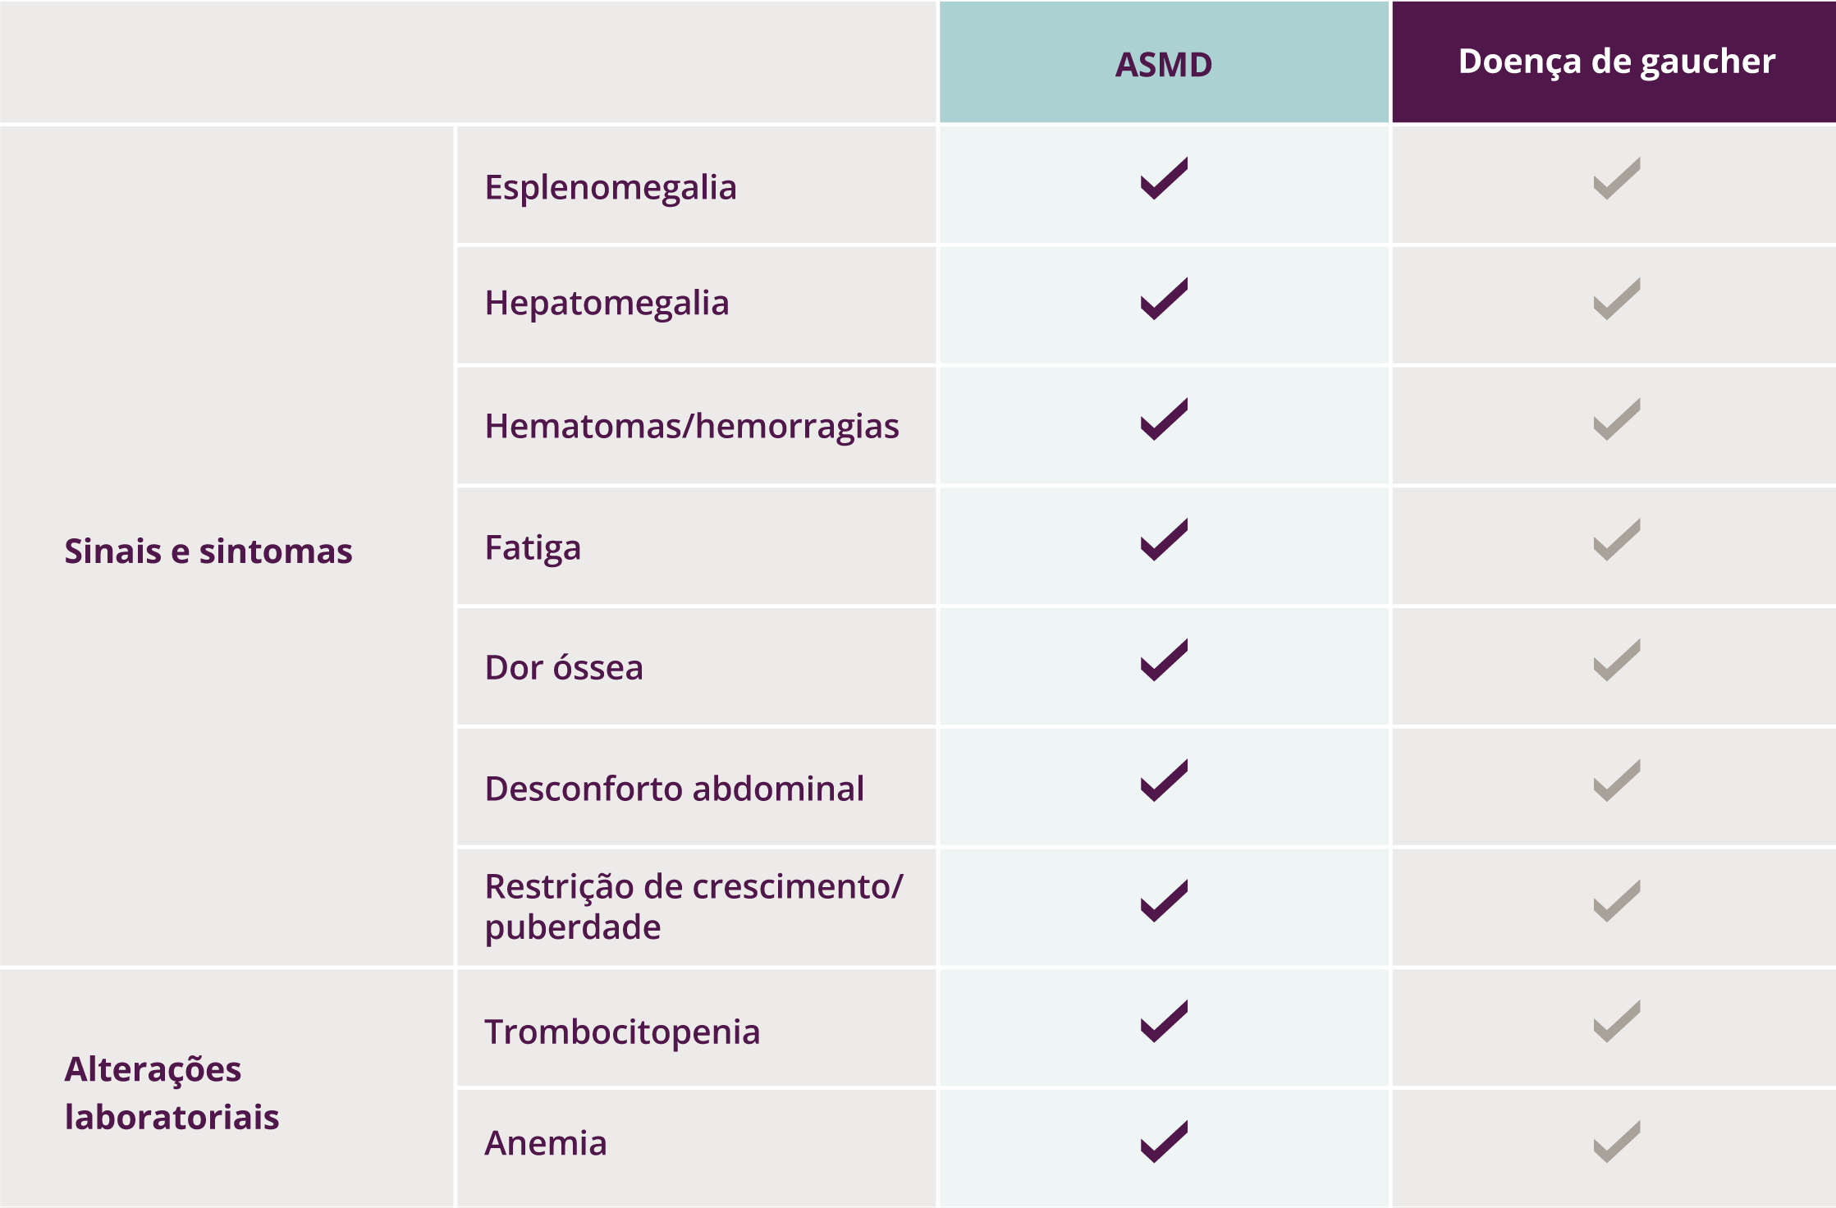Click the ASMD checkmark for Restrição de crescimento

(1164, 901)
